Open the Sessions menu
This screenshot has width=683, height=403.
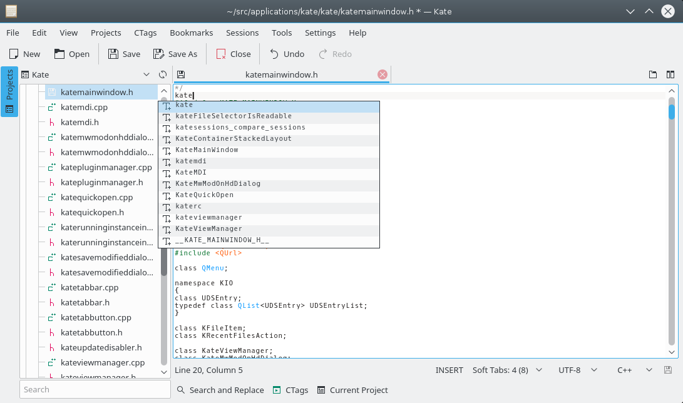click(242, 33)
